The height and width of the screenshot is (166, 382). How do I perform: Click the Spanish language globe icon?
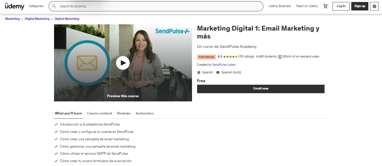pyautogui.click(x=199, y=73)
